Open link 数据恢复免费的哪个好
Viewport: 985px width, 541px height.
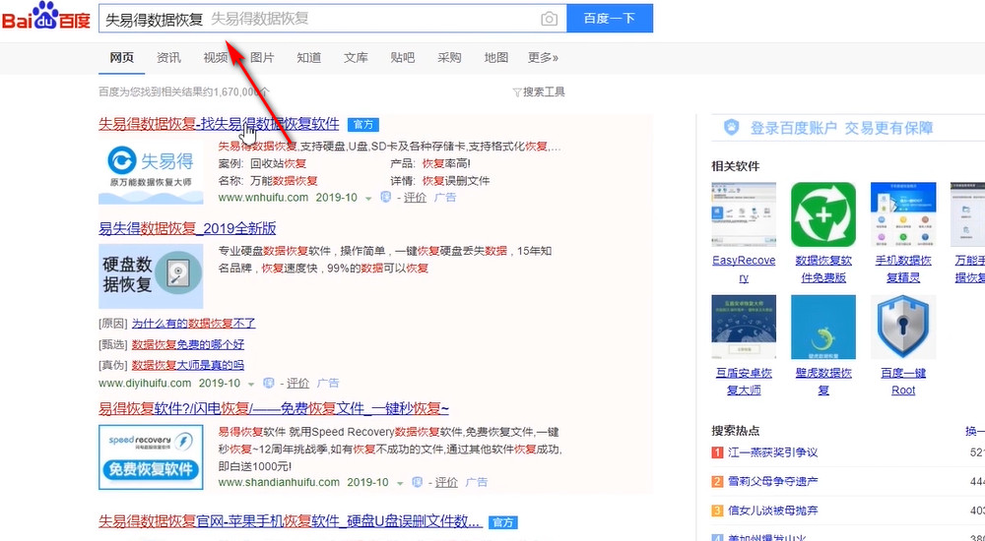point(188,344)
